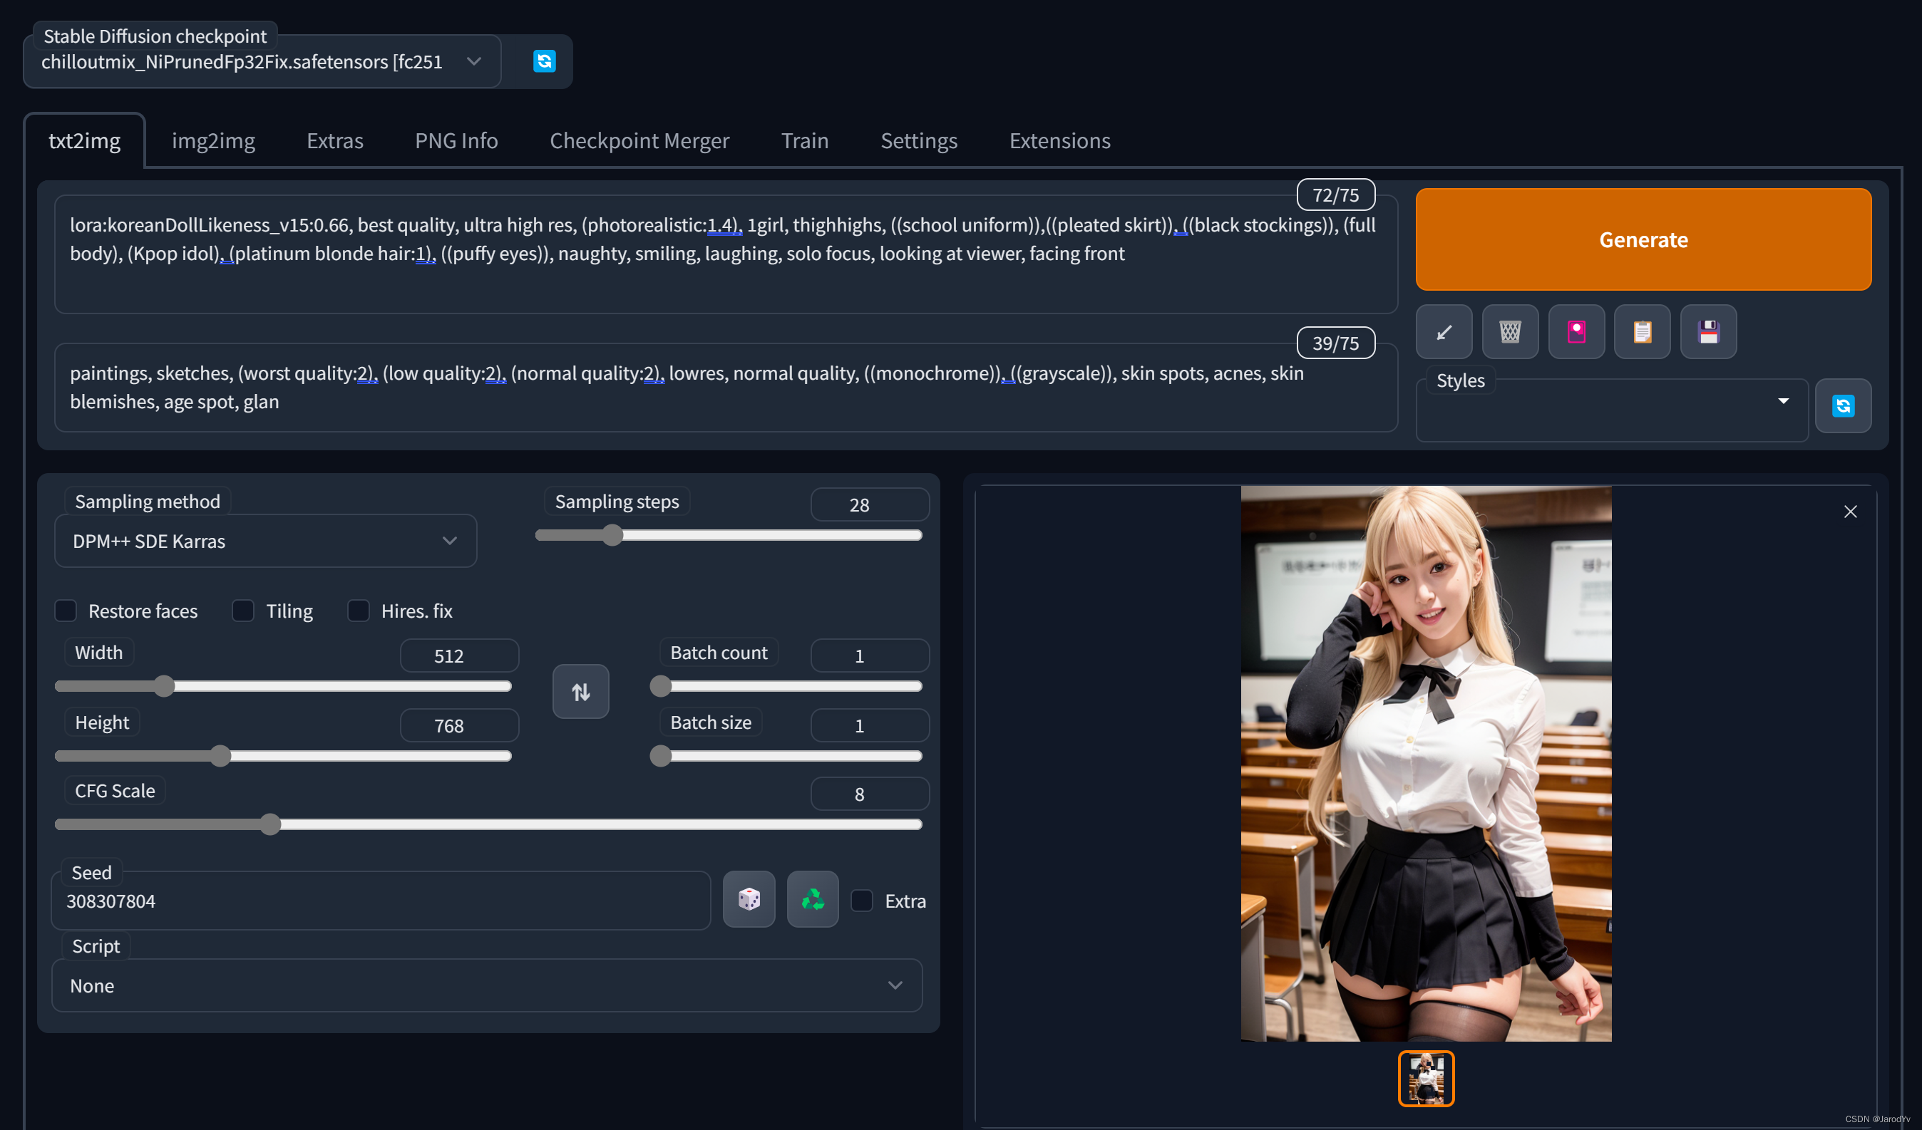Image resolution: width=1922 pixels, height=1130 pixels.
Task: Open the Sampling method dropdown
Action: (x=264, y=541)
